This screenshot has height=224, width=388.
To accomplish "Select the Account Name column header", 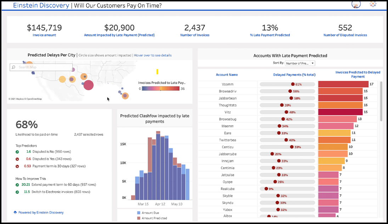I will pos(227,75).
